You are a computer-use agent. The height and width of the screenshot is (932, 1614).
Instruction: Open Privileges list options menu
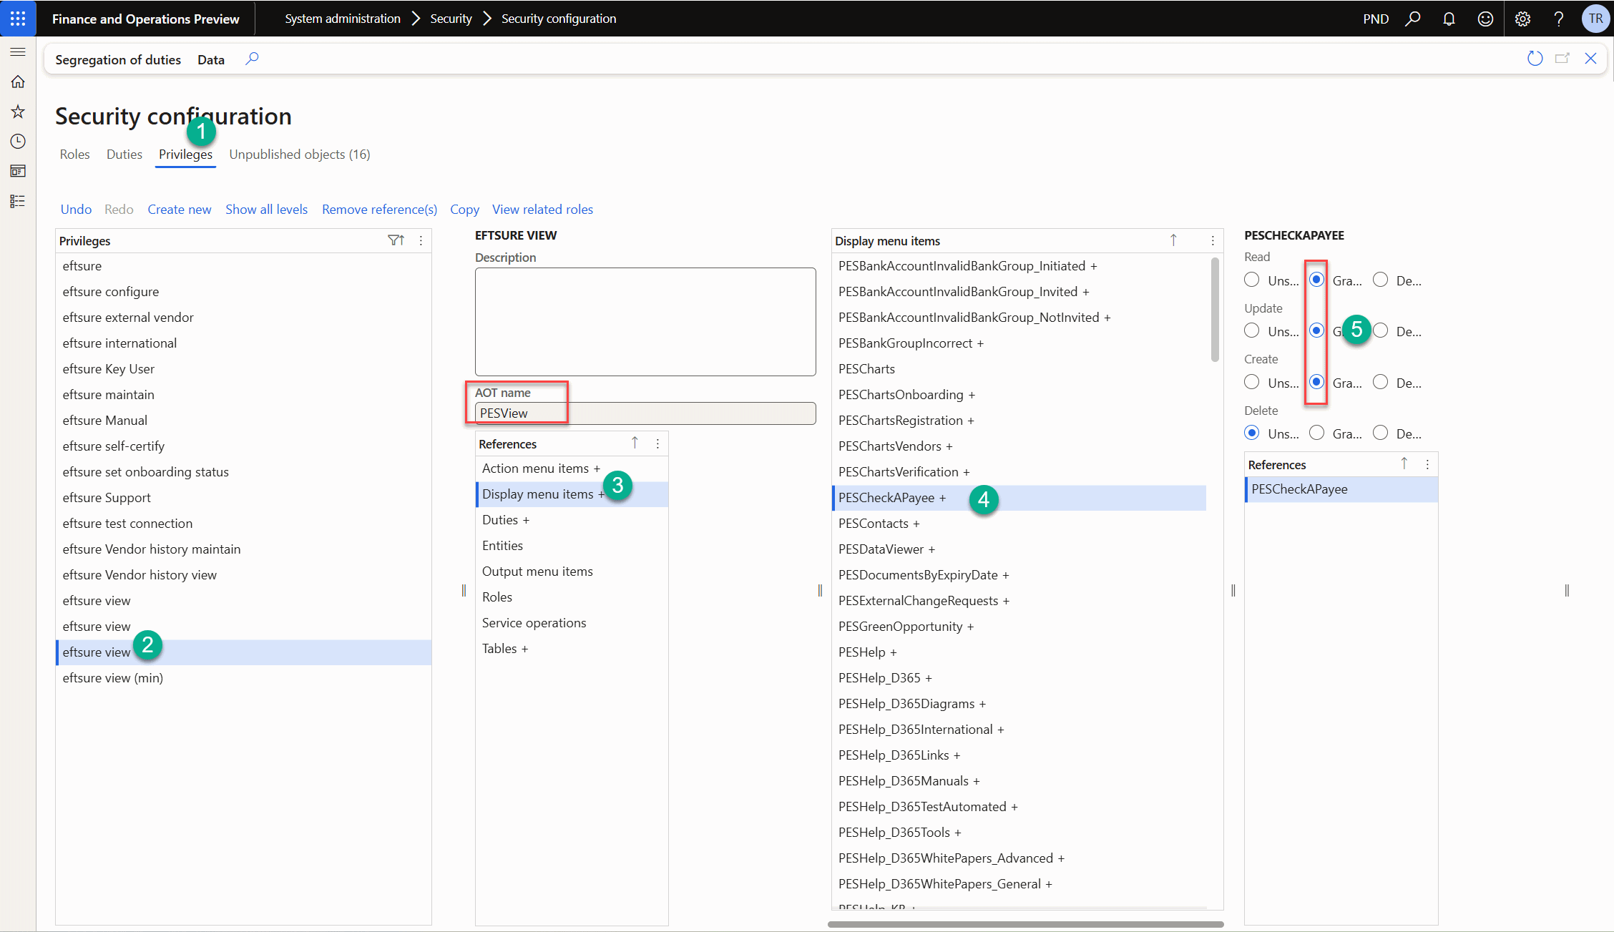pyautogui.click(x=421, y=240)
